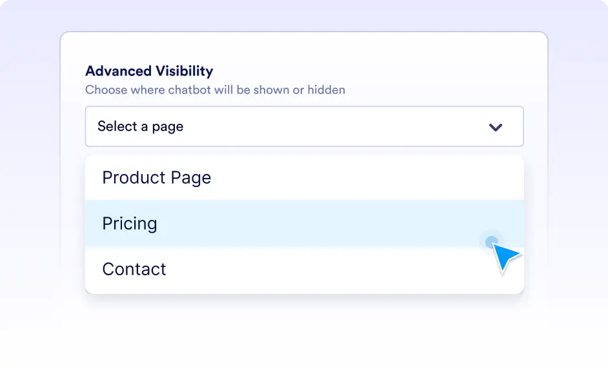Click the blue cursor arrow icon
This screenshot has width=608, height=379.
click(x=505, y=258)
